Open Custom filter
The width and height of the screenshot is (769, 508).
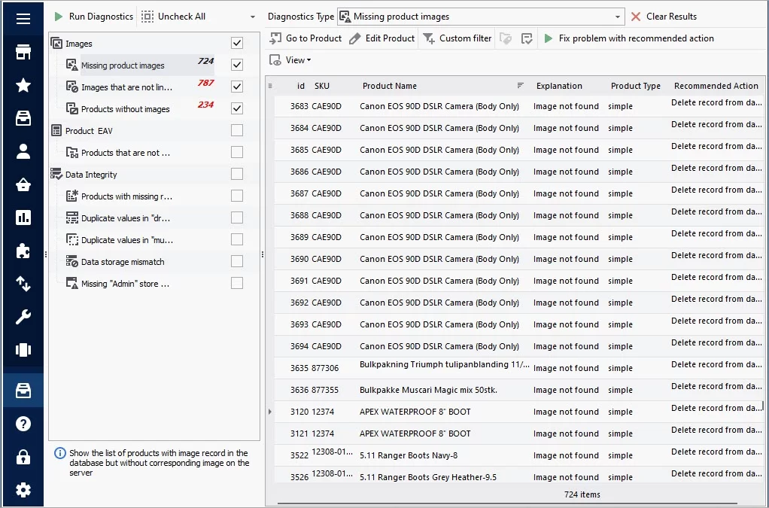(x=457, y=38)
